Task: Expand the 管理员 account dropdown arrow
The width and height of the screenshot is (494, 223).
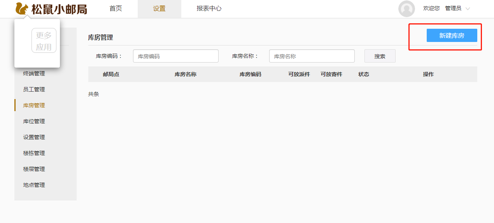Action: pos(468,9)
